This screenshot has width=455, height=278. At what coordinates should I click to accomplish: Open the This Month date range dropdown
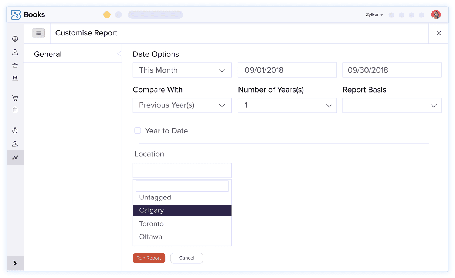pyautogui.click(x=182, y=70)
